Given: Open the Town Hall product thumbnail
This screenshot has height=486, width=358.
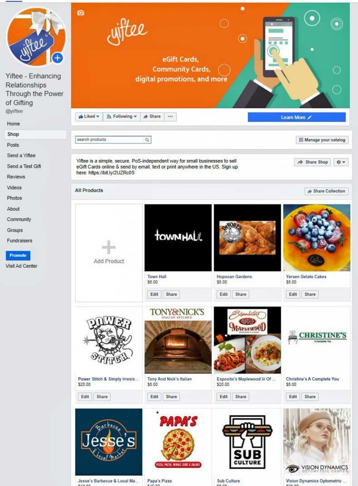Looking at the screenshot, I should tap(178, 238).
